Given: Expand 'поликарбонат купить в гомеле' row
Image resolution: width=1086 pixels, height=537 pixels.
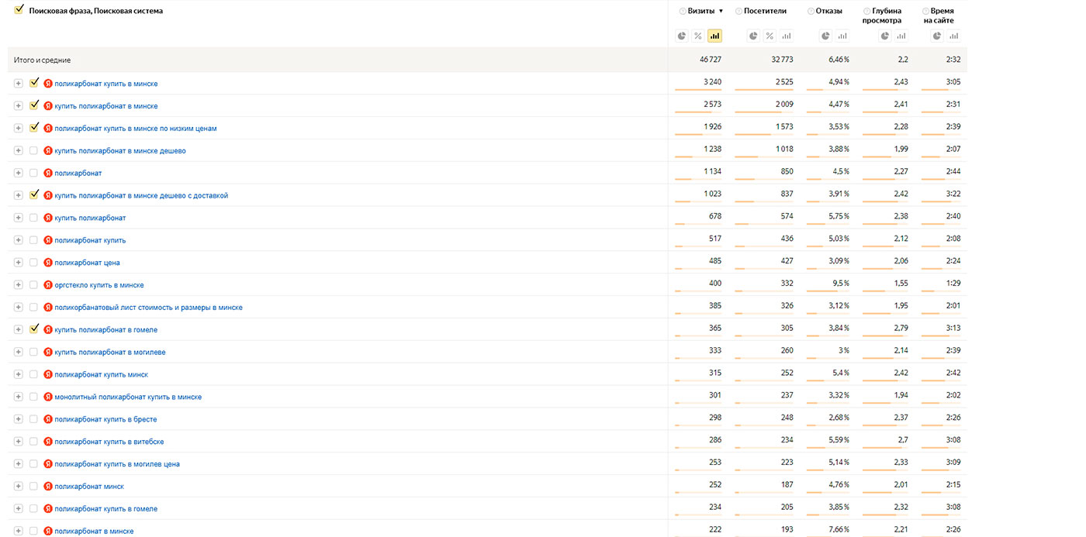Looking at the screenshot, I should click(x=19, y=509).
